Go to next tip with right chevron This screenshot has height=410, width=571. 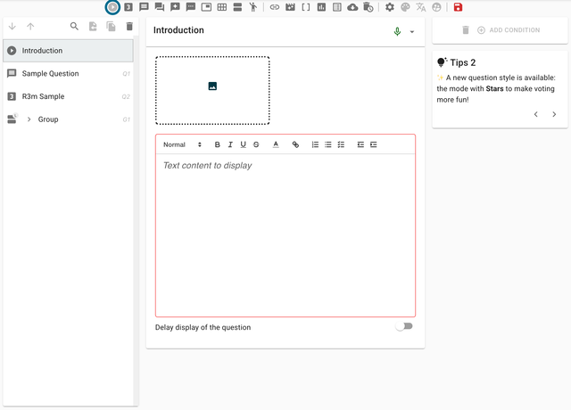[554, 114]
